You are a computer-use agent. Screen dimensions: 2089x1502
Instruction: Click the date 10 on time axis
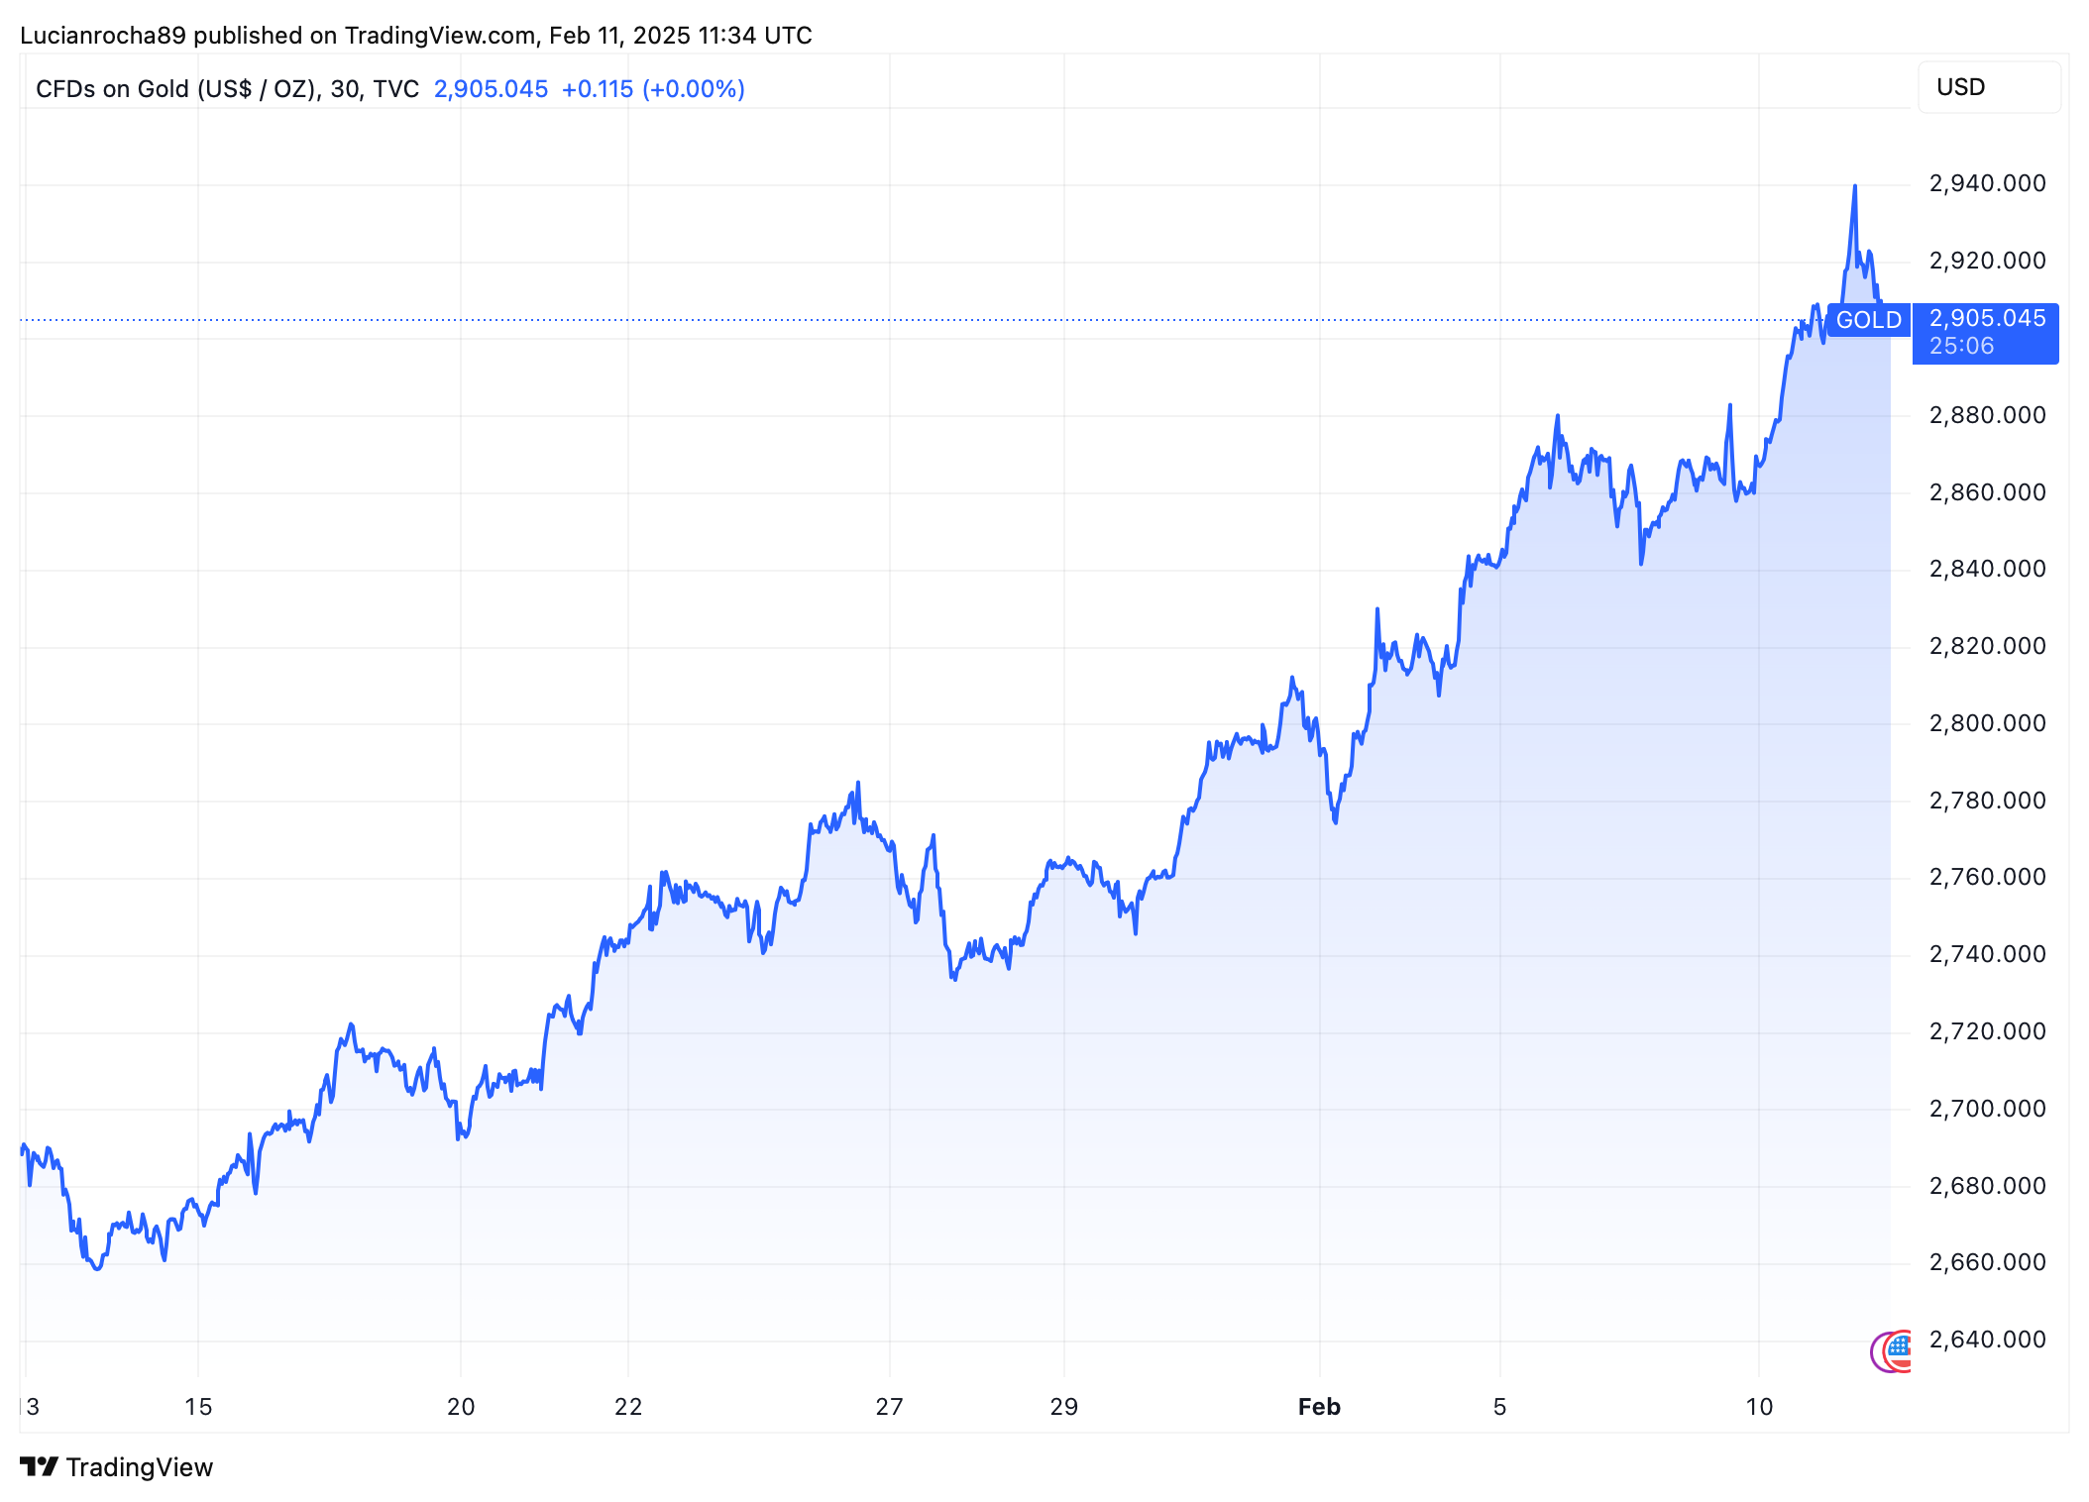[1759, 1407]
